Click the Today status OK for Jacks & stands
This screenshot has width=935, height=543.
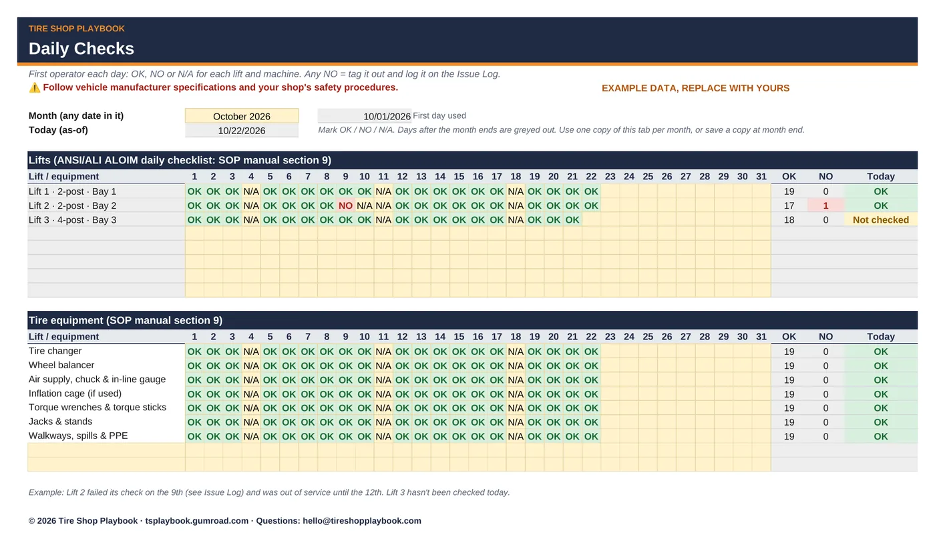click(x=881, y=422)
